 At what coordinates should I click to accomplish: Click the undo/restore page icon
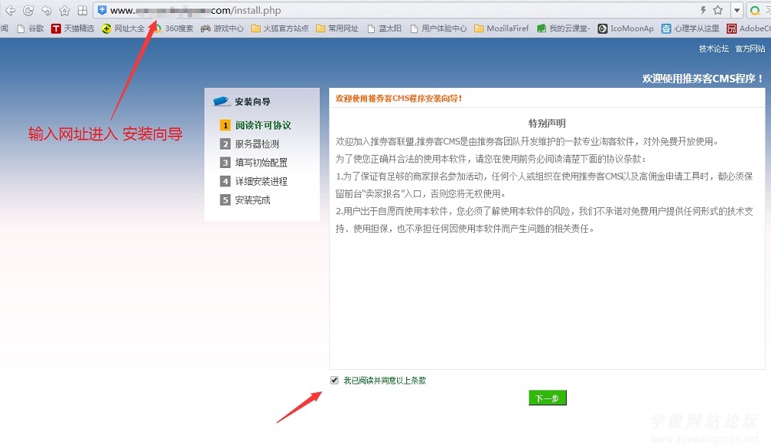46,11
